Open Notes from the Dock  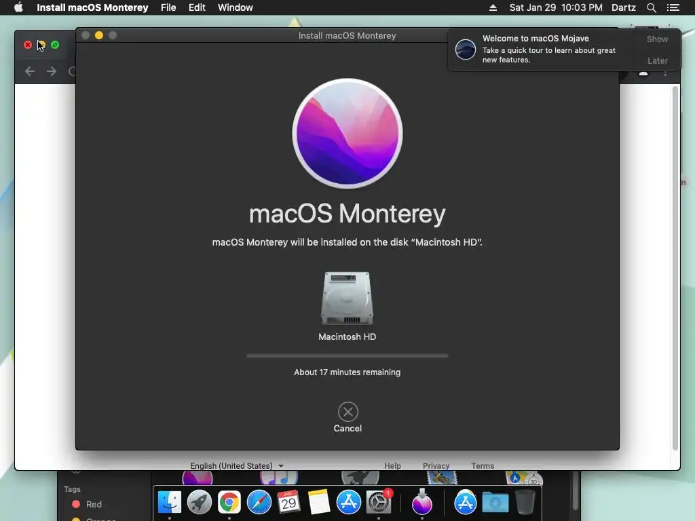[319, 503]
